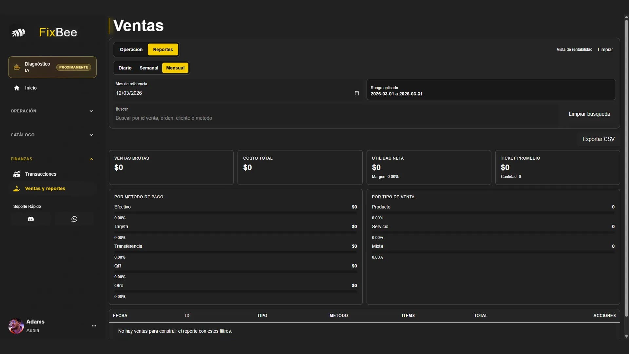The image size is (629, 354).
Task: Expand the Operación sidebar section
Action: coord(91,111)
